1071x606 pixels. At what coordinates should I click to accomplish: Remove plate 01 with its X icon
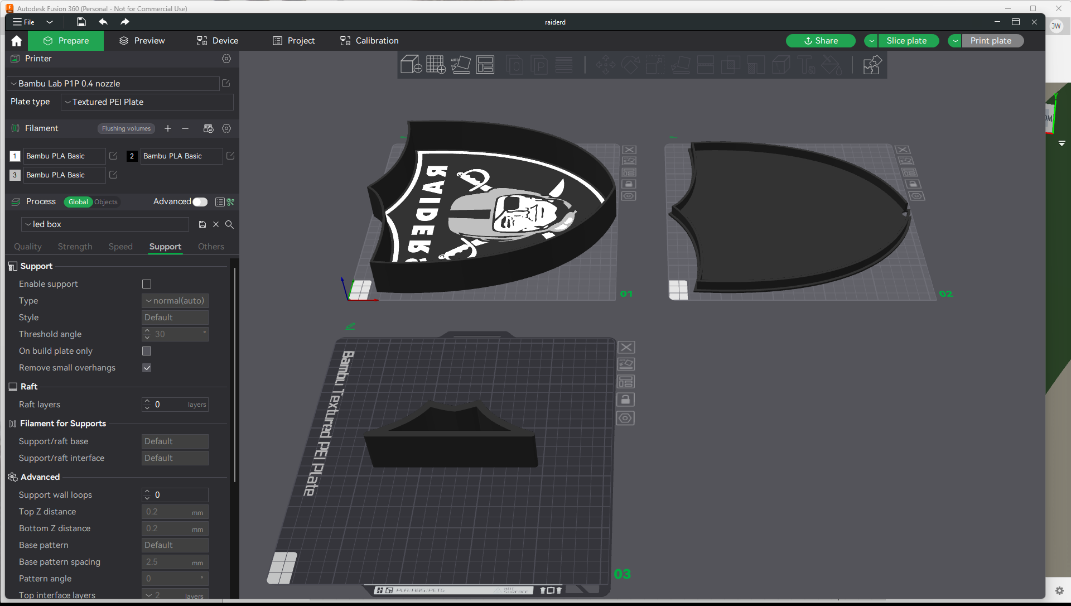point(629,150)
